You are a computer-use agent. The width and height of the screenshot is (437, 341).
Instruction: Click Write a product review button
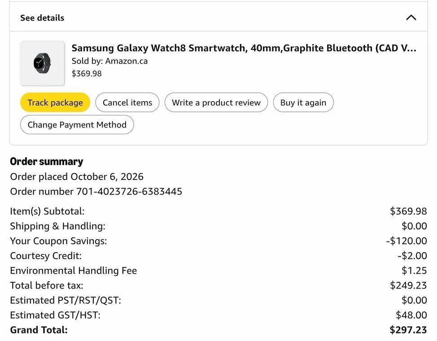tap(216, 102)
